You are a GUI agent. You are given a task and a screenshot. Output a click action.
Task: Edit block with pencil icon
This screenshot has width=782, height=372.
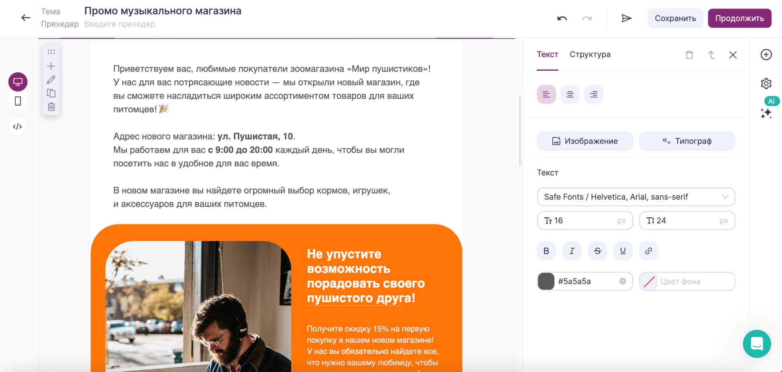click(51, 80)
